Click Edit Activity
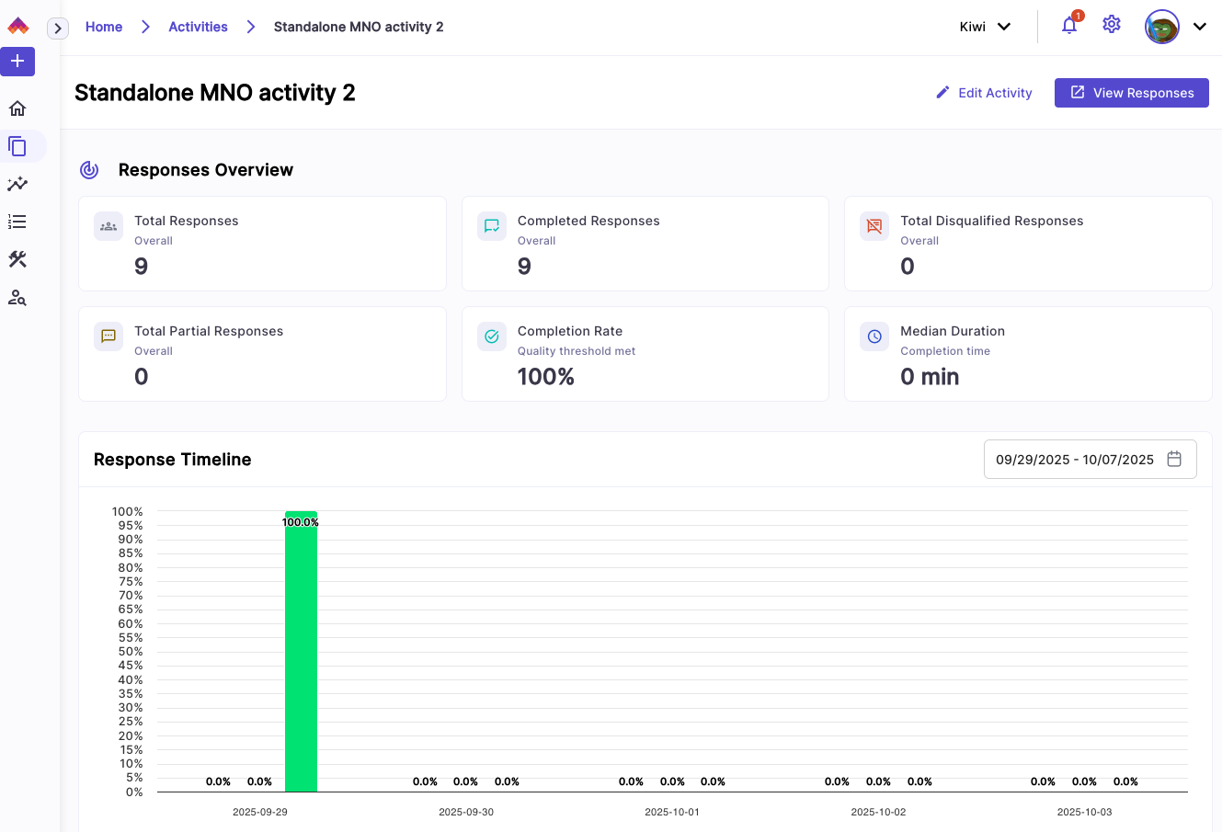Viewport: 1222px width, 832px height. (984, 93)
